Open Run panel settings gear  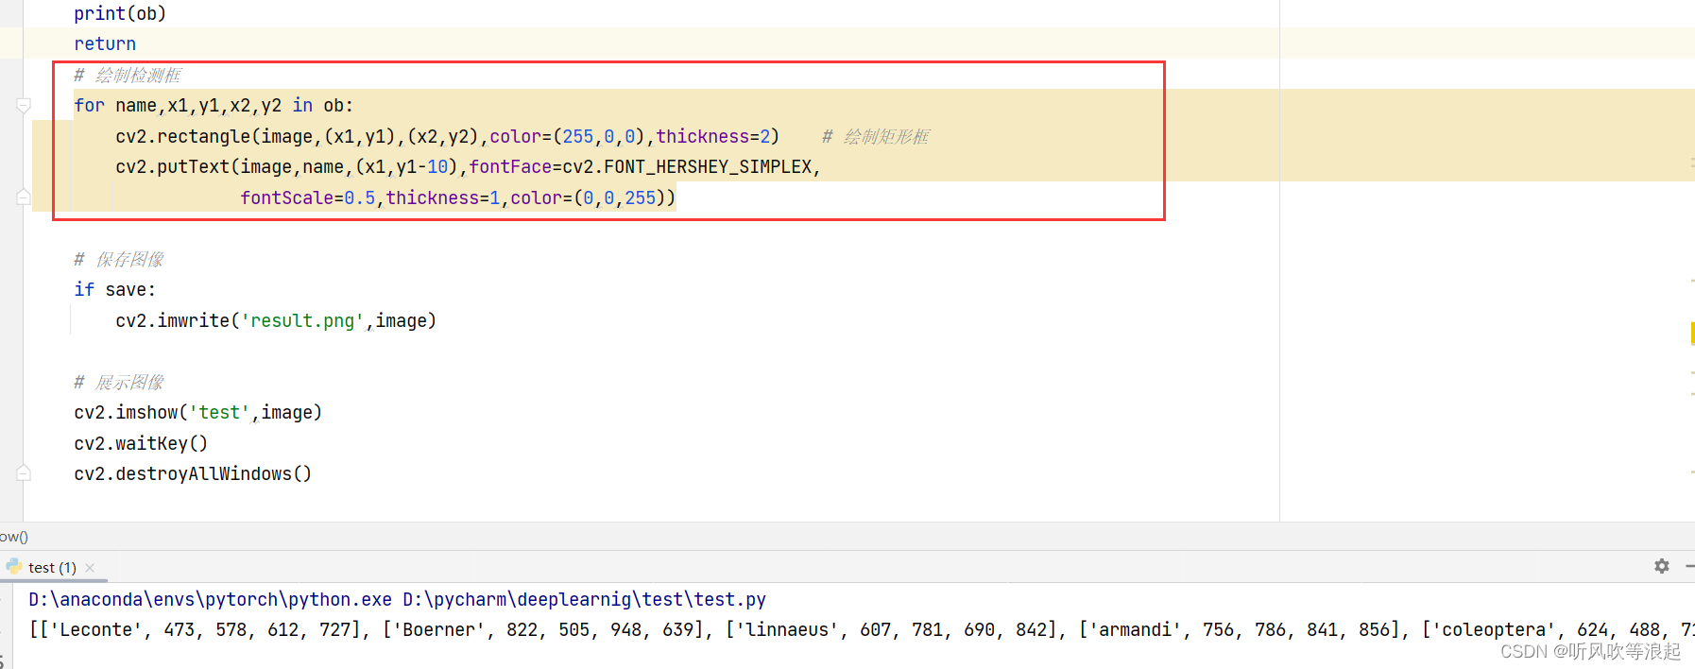(x=1661, y=566)
